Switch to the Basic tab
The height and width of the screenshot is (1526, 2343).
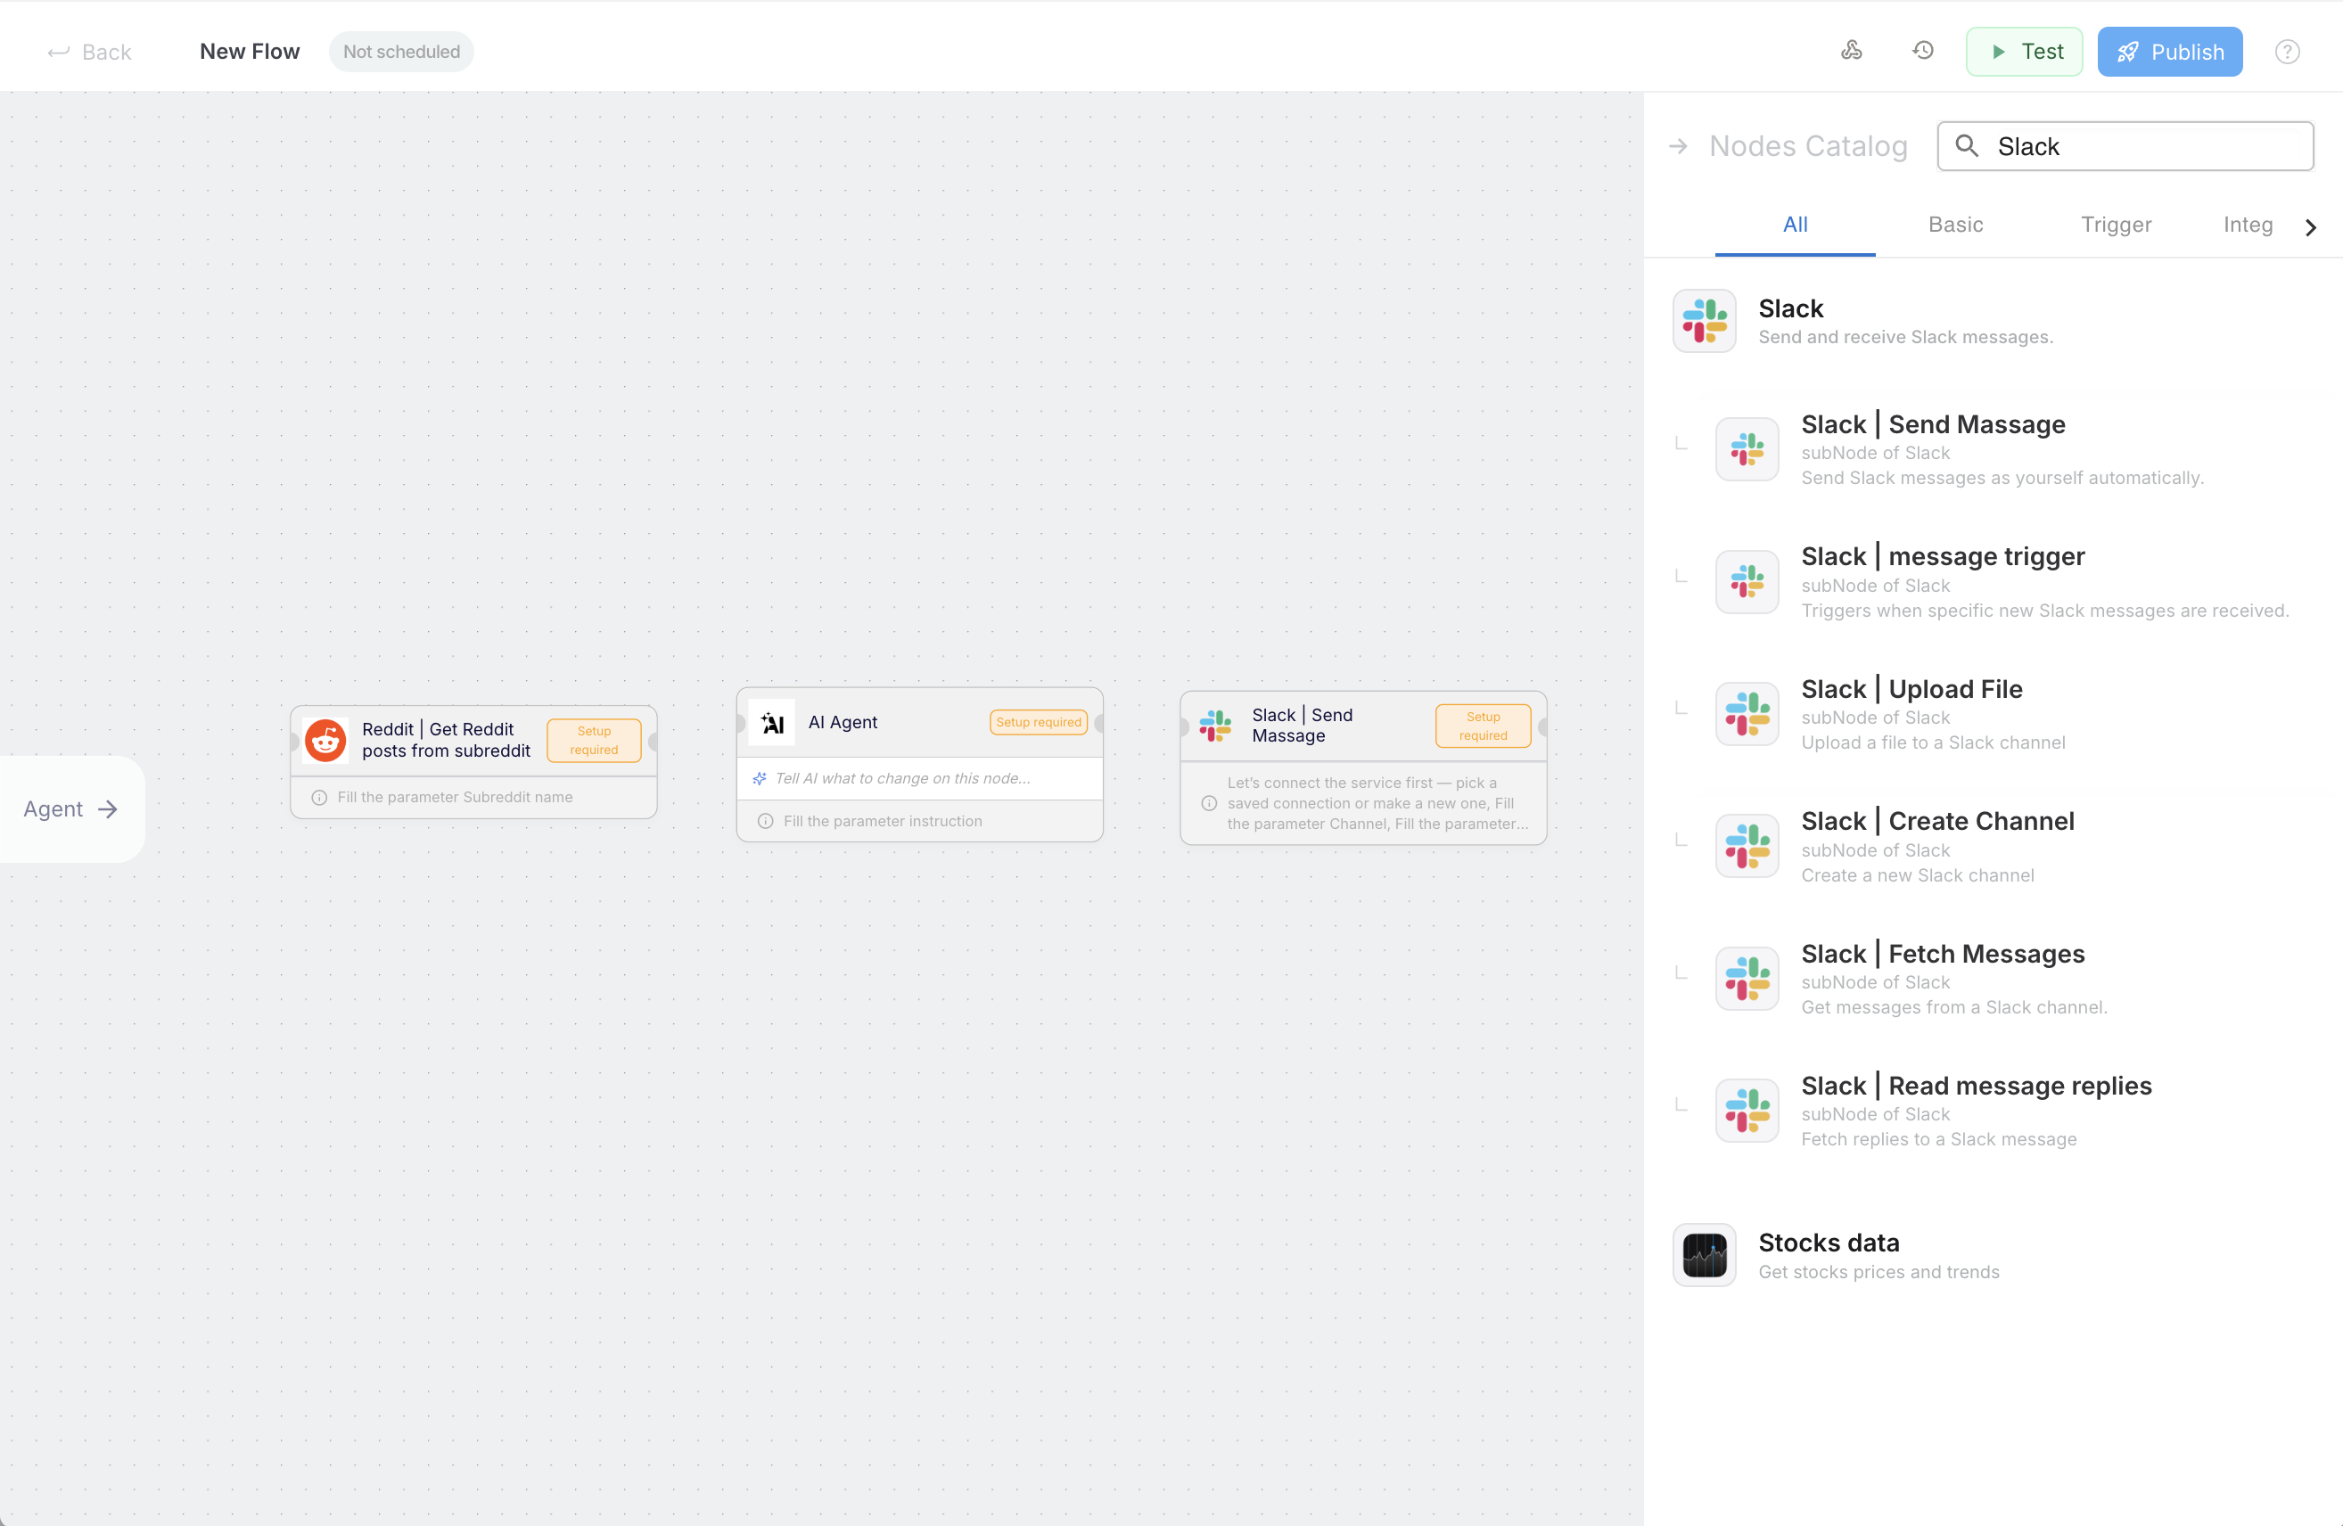pos(1955,225)
